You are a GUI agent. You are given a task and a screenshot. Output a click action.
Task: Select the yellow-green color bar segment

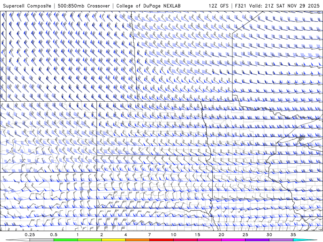90,240
